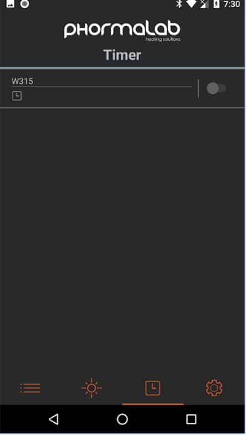Open the small clock icon under W315
246x435 pixels.
click(x=17, y=96)
